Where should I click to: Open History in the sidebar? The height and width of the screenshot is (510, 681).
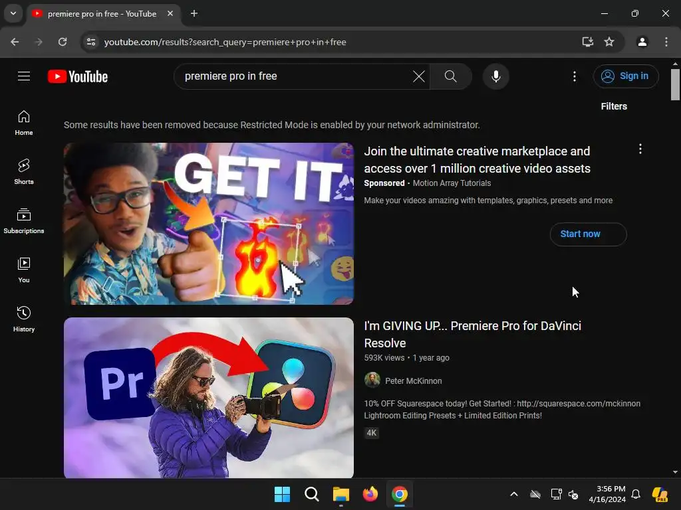tap(24, 319)
